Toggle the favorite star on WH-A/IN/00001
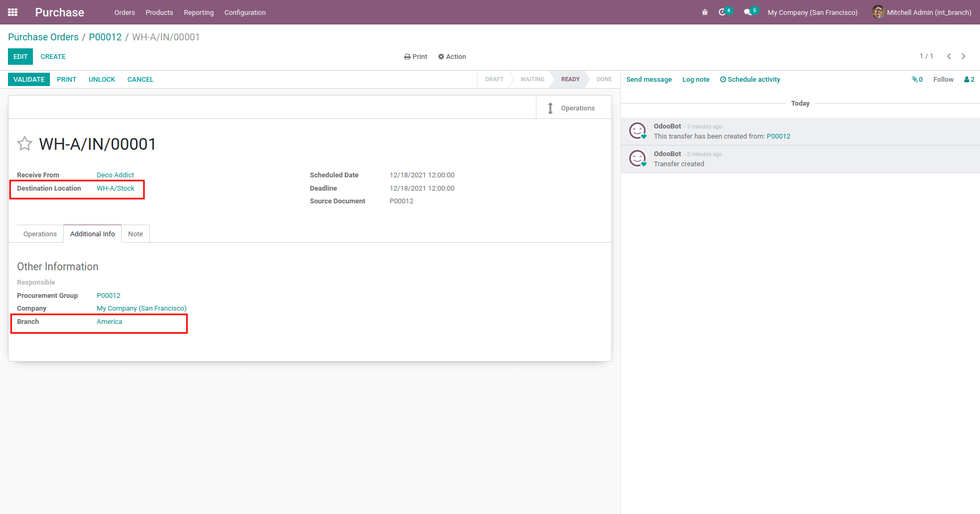This screenshot has width=980, height=514. pos(24,144)
